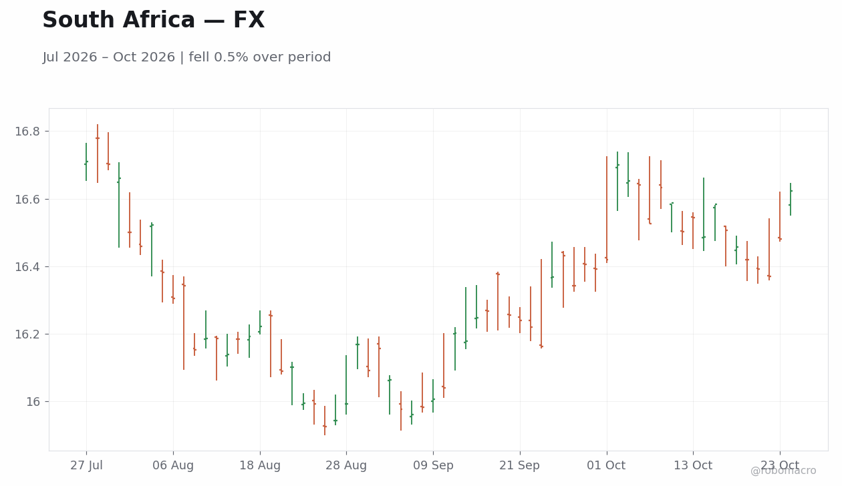Click the subtitle showing fell 0.5% over period
The width and height of the screenshot is (842, 486).
tap(186, 57)
